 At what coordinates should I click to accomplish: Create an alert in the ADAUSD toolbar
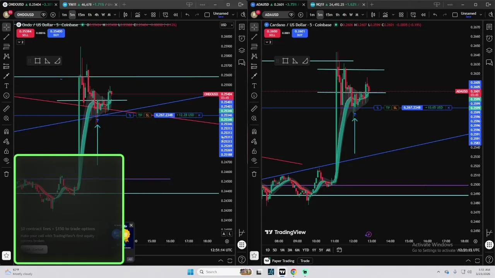click(x=413, y=15)
